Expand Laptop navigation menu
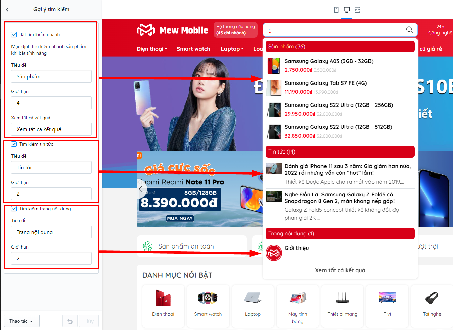 click(x=233, y=49)
